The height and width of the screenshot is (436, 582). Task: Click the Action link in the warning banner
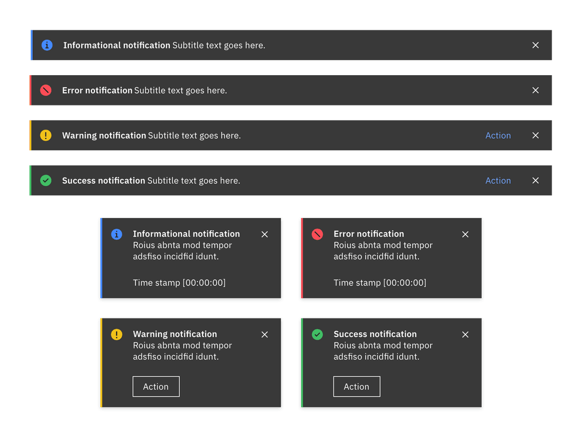498,135
